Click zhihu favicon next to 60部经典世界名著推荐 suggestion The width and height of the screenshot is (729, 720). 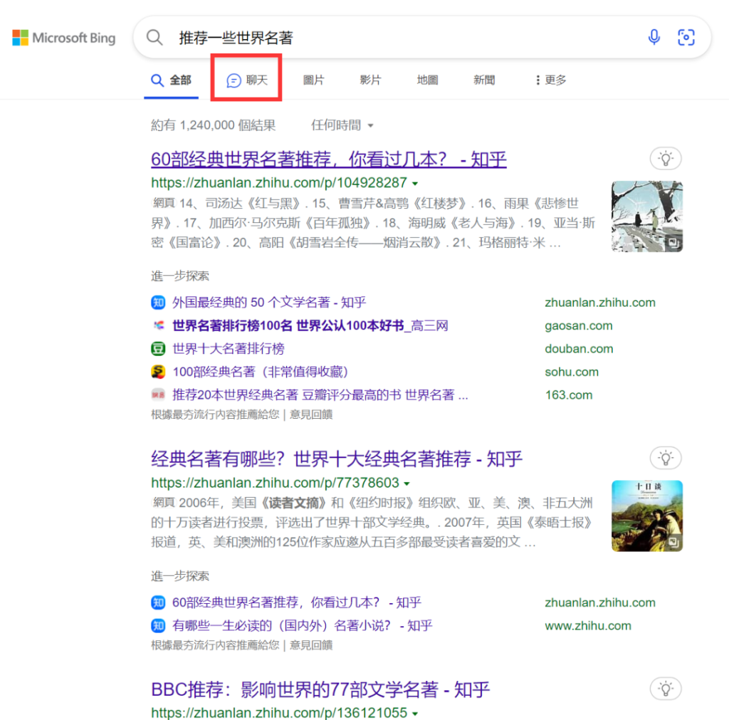tap(158, 602)
